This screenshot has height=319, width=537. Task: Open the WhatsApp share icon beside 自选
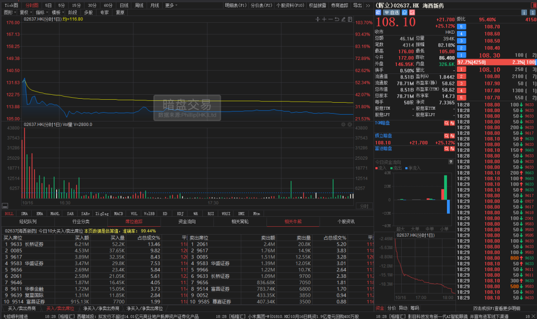click(405, 13)
